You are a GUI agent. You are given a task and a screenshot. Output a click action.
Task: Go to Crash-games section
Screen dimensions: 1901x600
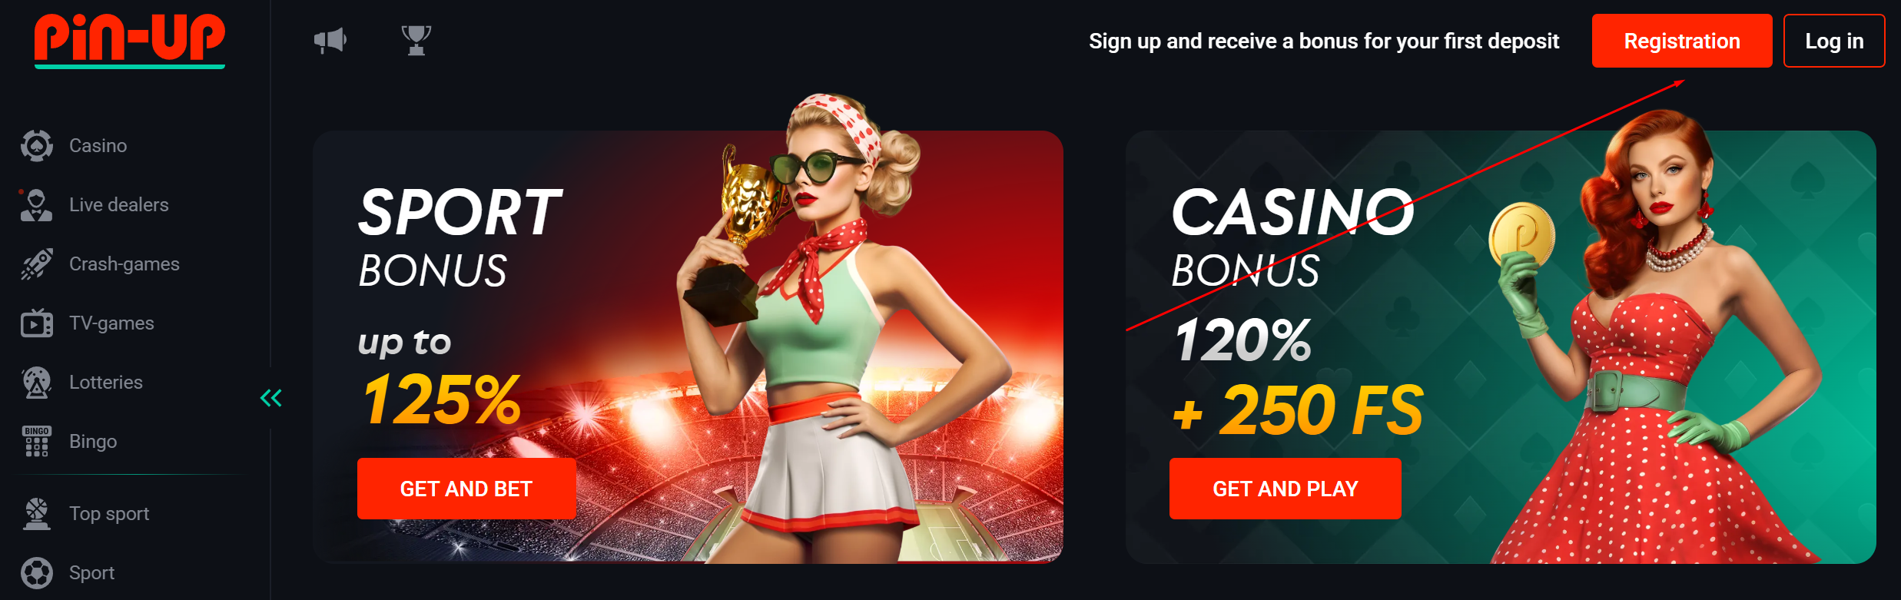124,264
